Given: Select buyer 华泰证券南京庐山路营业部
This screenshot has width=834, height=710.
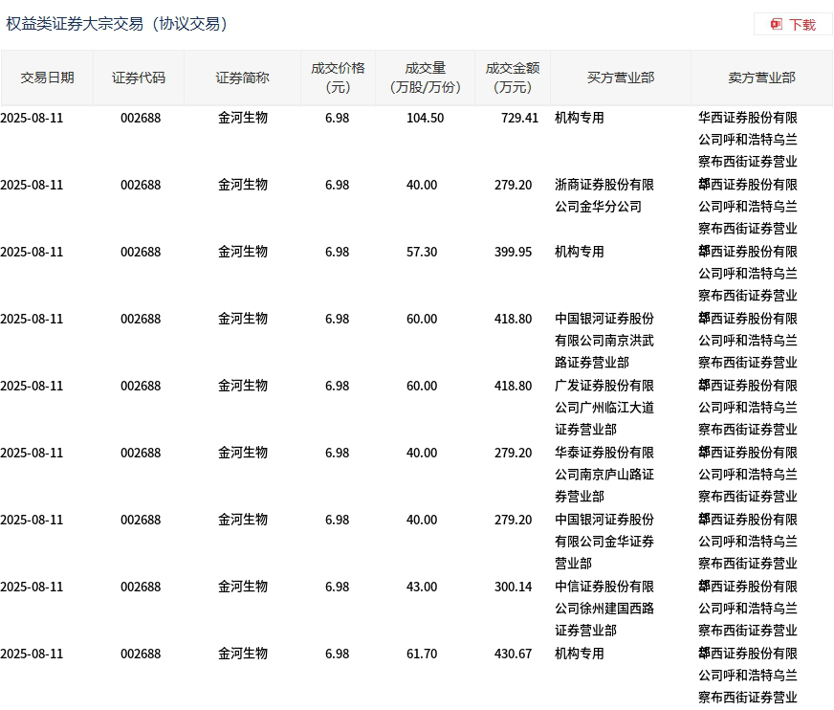Looking at the screenshot, I should click(x=604, y=474).
